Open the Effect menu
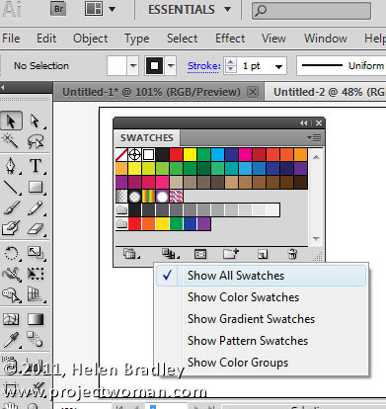 tap(230, 39)
